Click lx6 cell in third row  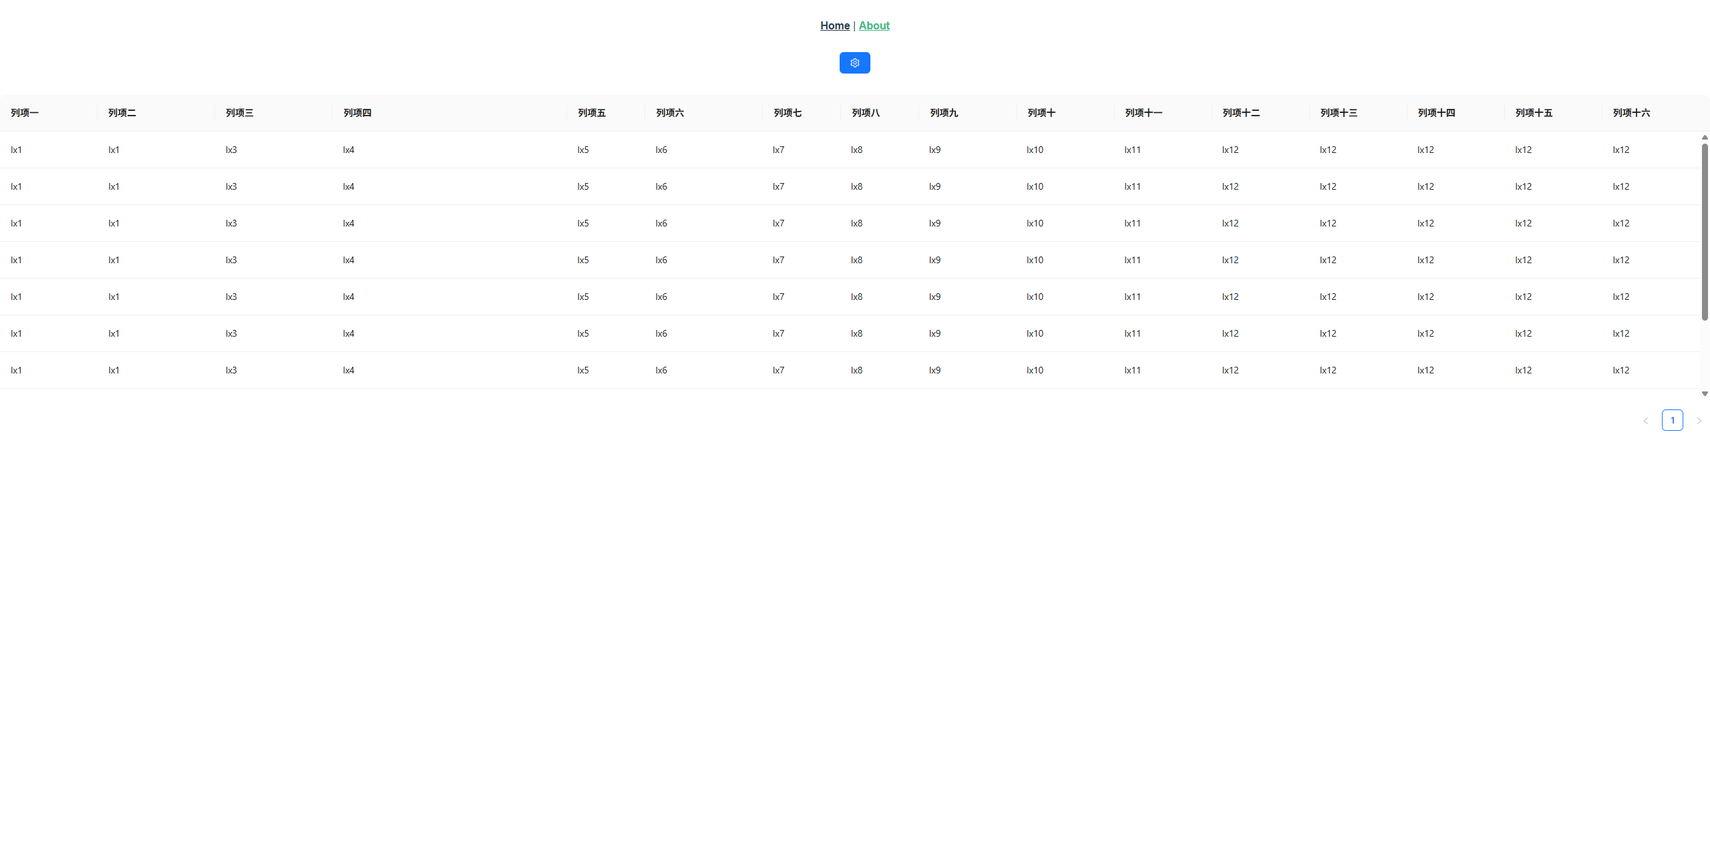(x=661, y=223)
